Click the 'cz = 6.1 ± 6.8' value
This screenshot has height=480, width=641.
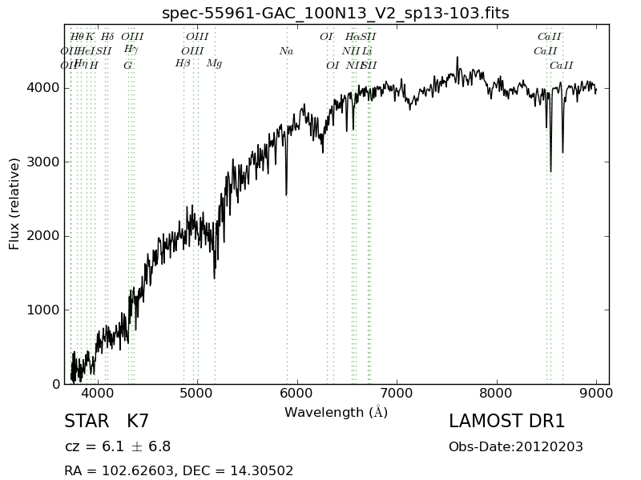(x=118, y=446)
